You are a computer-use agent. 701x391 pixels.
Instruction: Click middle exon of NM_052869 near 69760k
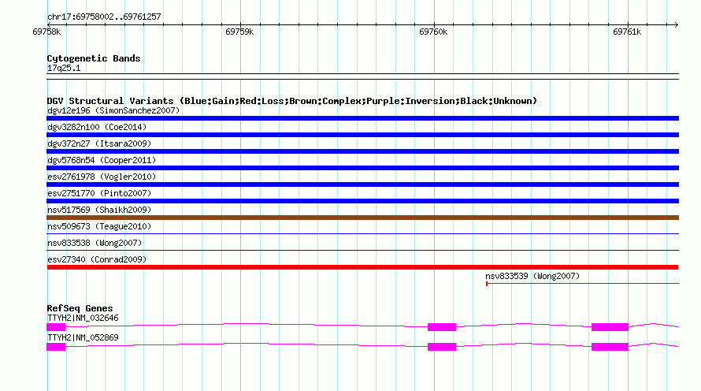click(x=442, y=347)
